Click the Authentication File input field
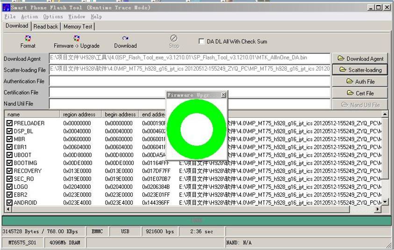This screenshot has width=394, height=250. (190, 81)
